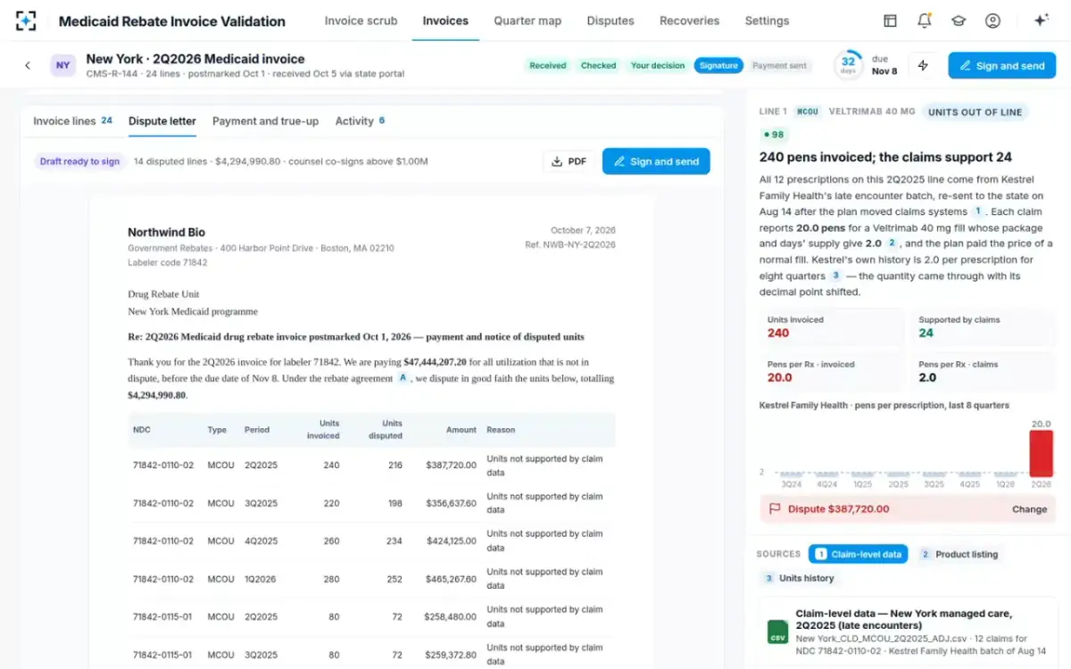Click the NY state badge
This screenshot has width=1071, height=669.
[x=62, y=65]
